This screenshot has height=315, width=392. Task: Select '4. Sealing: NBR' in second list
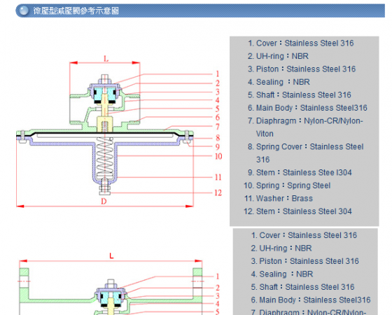(x=282, y=274)
